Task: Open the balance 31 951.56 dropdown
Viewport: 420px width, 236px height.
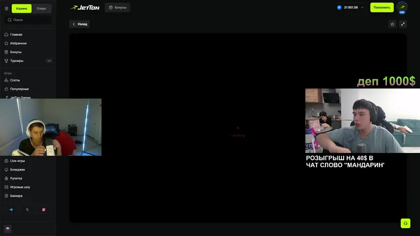Action: click(x=351, y=8)
